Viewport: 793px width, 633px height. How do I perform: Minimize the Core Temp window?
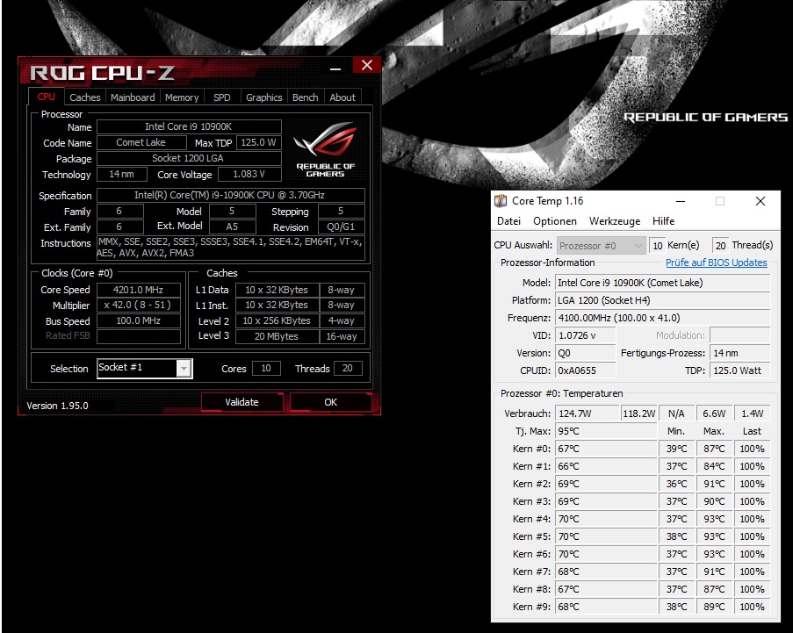coord(681,201)
